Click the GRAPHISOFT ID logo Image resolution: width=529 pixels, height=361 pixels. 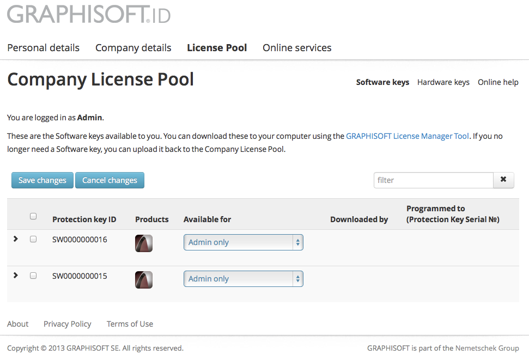point(89,14)
